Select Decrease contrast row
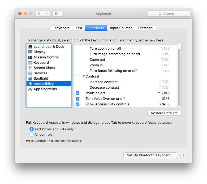Screen dimensions: 207x184 tap(126, 88)
